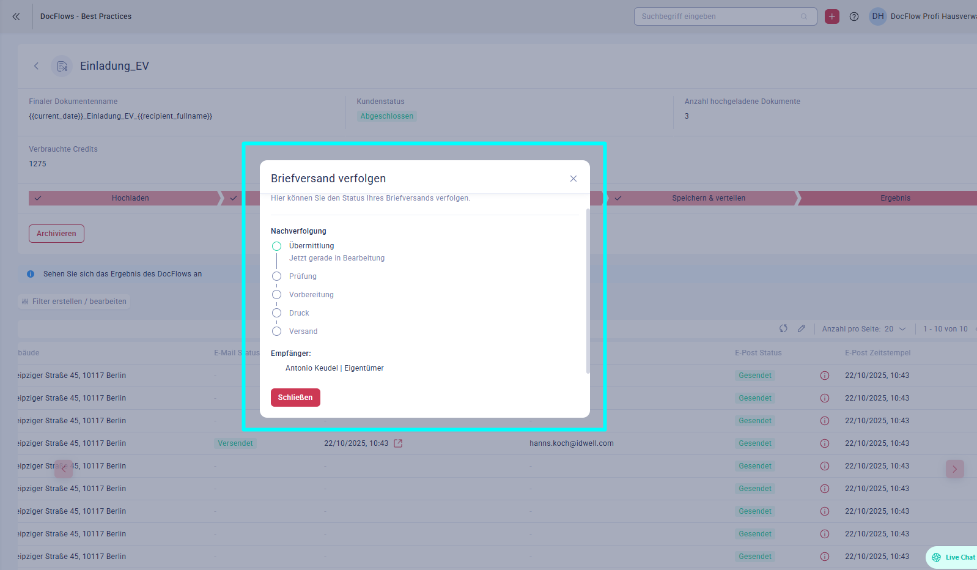Click info icon in first E-Post row
Image resolution: width=977 pixels, height=570 pixels.
[x=824, y=376]
